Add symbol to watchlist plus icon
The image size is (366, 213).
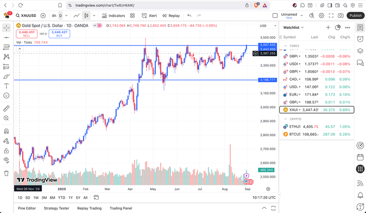coord(328,28)
